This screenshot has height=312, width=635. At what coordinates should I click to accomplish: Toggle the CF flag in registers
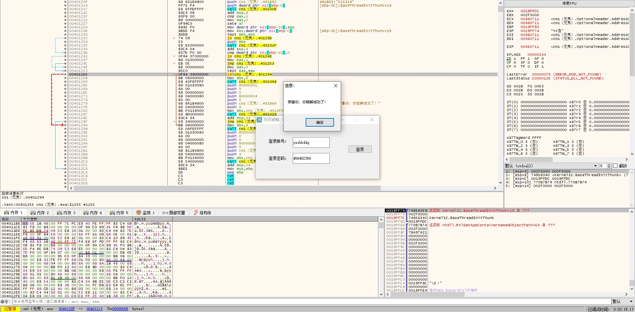click(x=511, y=67)
